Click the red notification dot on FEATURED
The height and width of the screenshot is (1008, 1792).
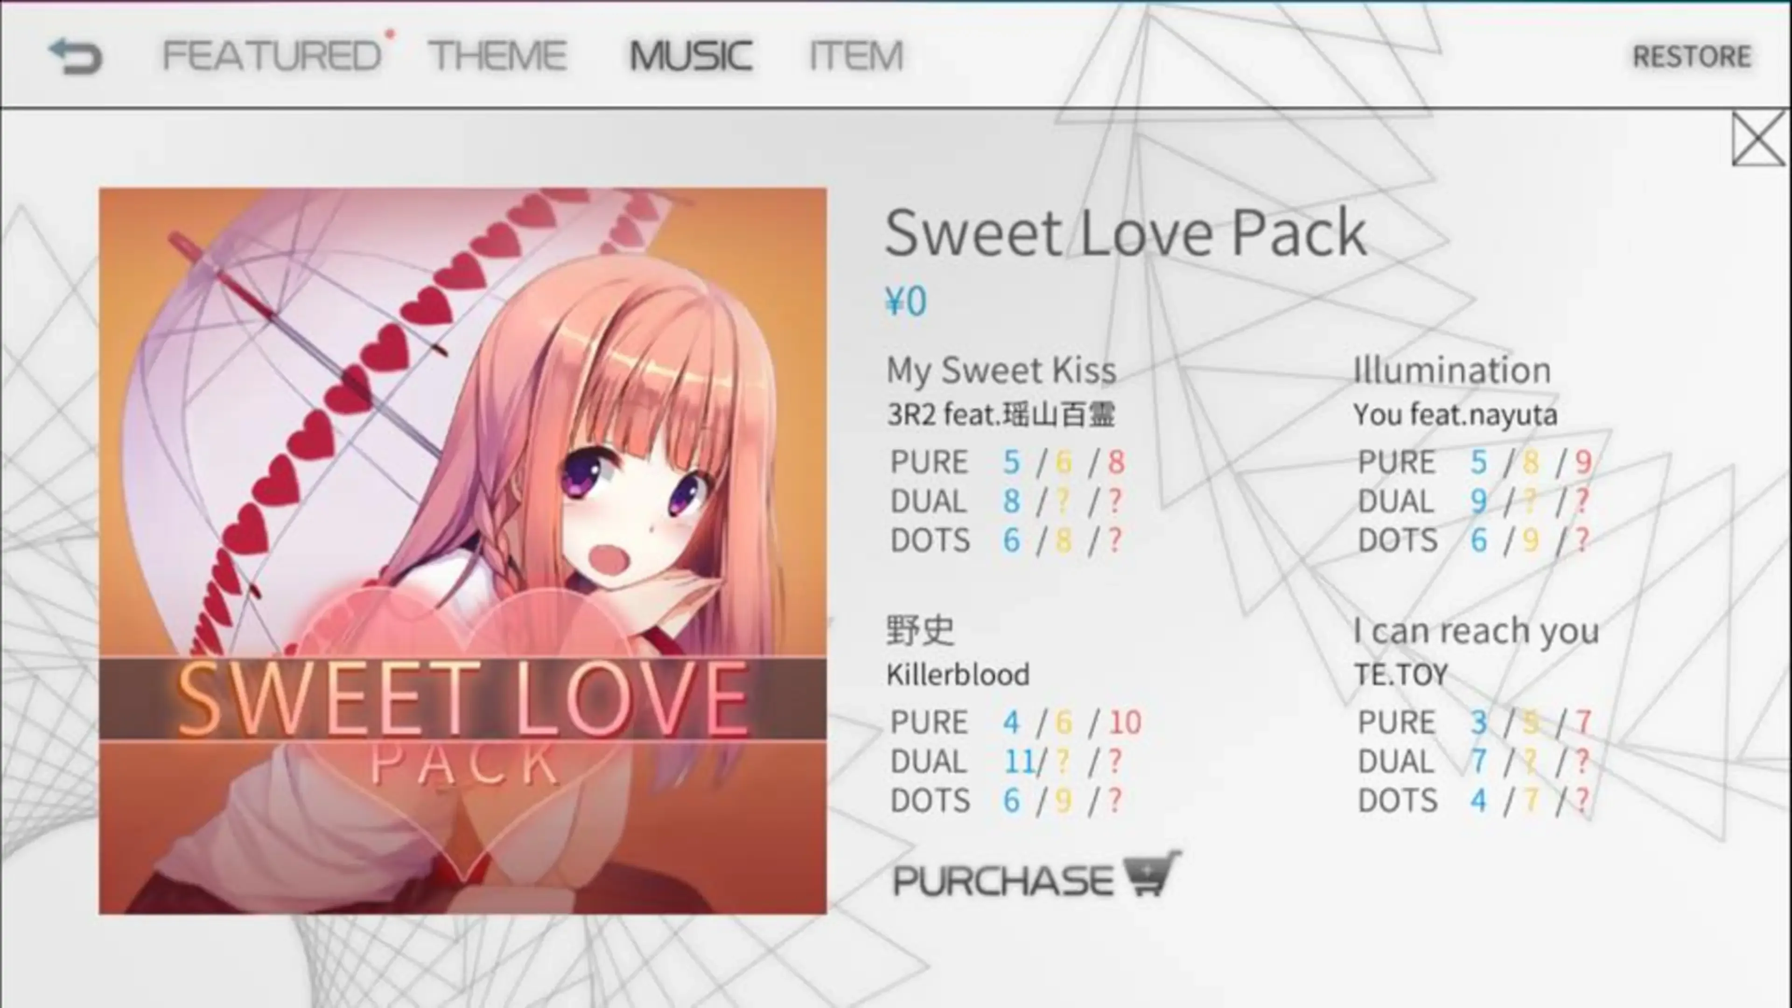pyautogui.click(x=390, y=34)
